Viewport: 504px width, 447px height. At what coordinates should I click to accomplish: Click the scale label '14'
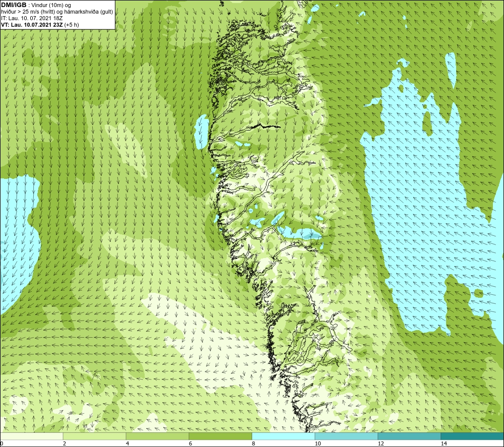click(444, 444)
